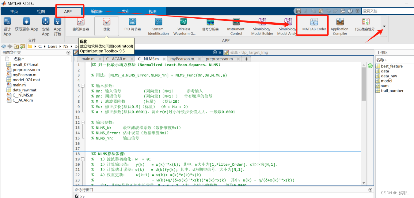The height and width of the screenshot is (198, 414).
Task: Switch to the Plots (绘图) ribbon tab
Action: coord(41,11)
